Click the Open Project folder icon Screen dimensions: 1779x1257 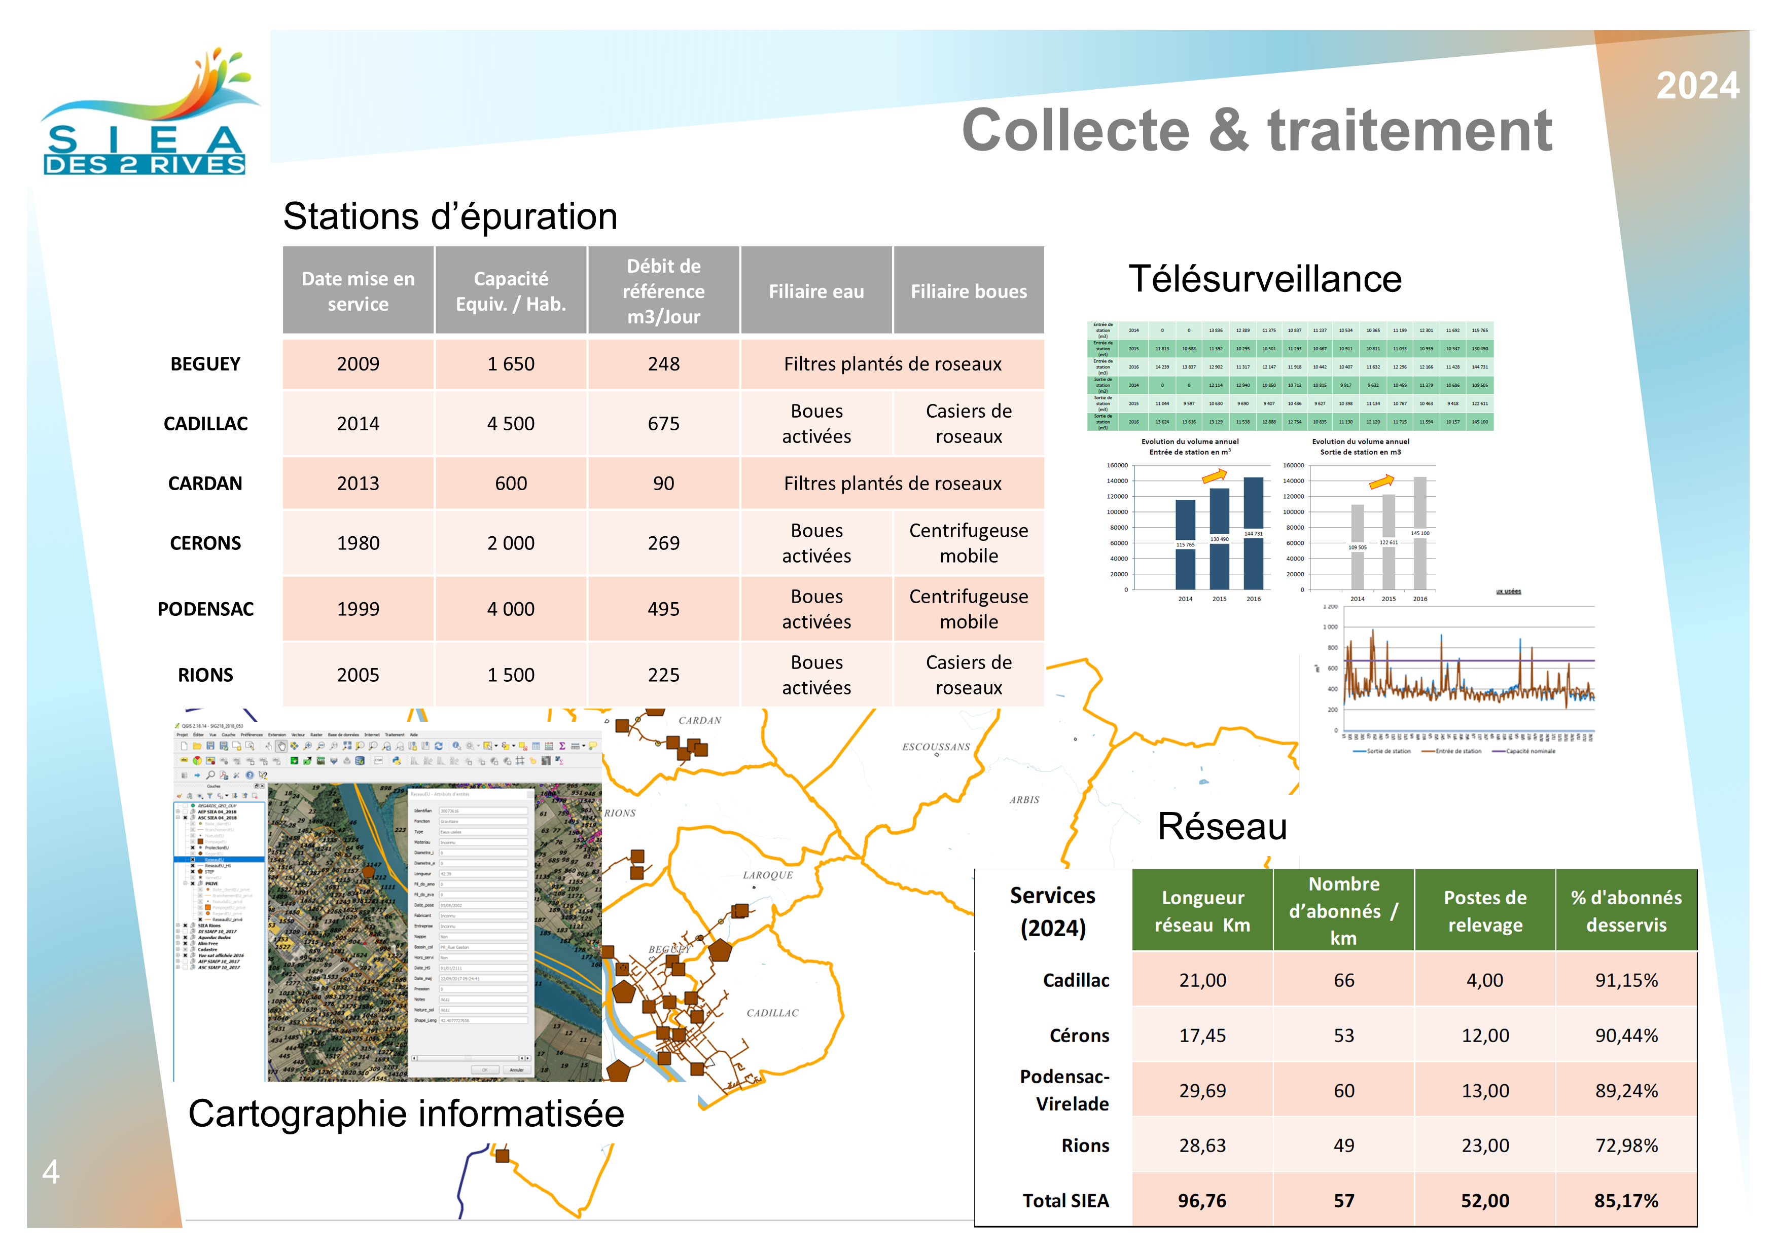coord(197,746)
